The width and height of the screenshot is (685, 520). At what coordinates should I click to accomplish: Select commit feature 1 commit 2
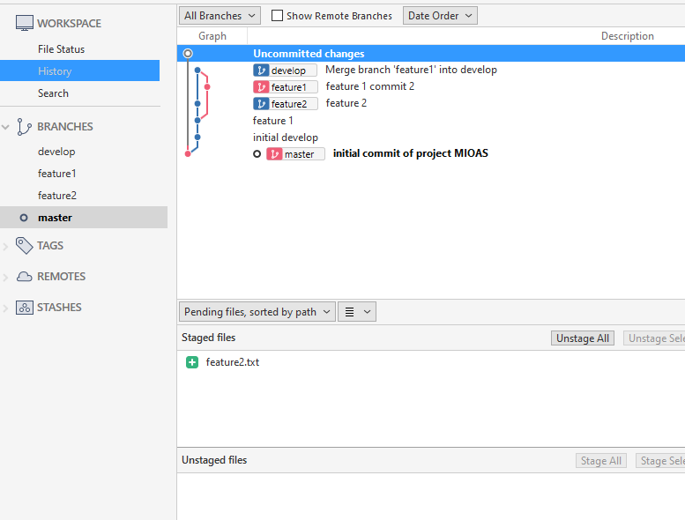click(x=431, y=86)
